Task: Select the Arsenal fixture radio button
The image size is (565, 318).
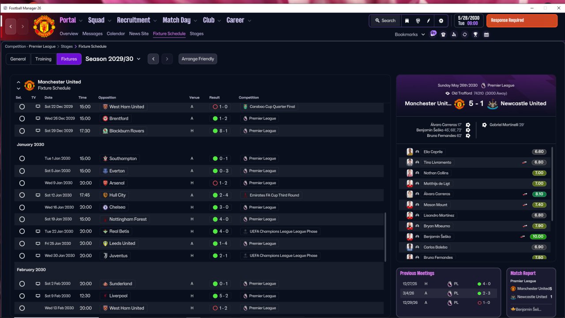Action: point(22,183)
